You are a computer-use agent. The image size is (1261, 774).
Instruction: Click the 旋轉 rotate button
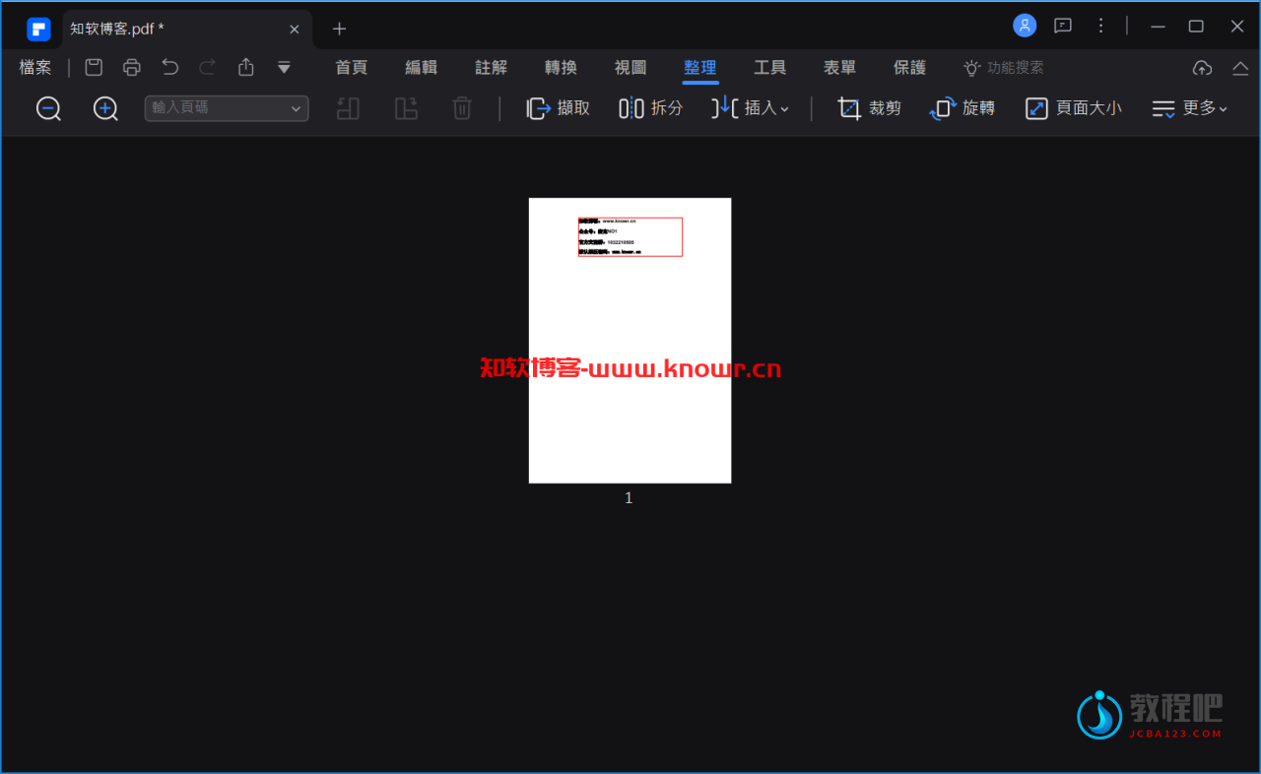[x=962, y=108]
